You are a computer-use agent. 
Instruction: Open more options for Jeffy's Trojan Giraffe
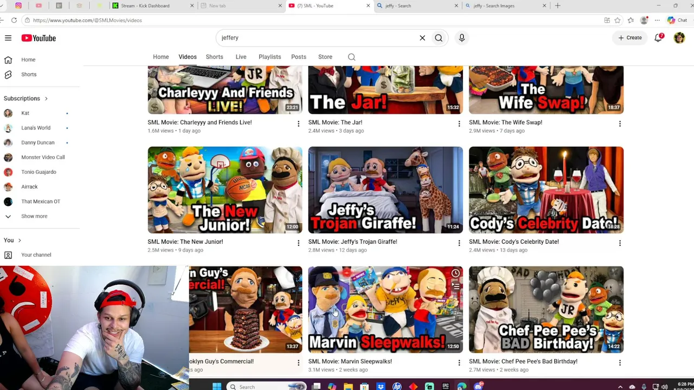point(459,243)
